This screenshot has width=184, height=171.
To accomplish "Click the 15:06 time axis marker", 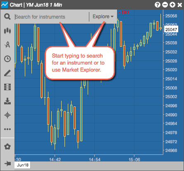I will [134, 160].
